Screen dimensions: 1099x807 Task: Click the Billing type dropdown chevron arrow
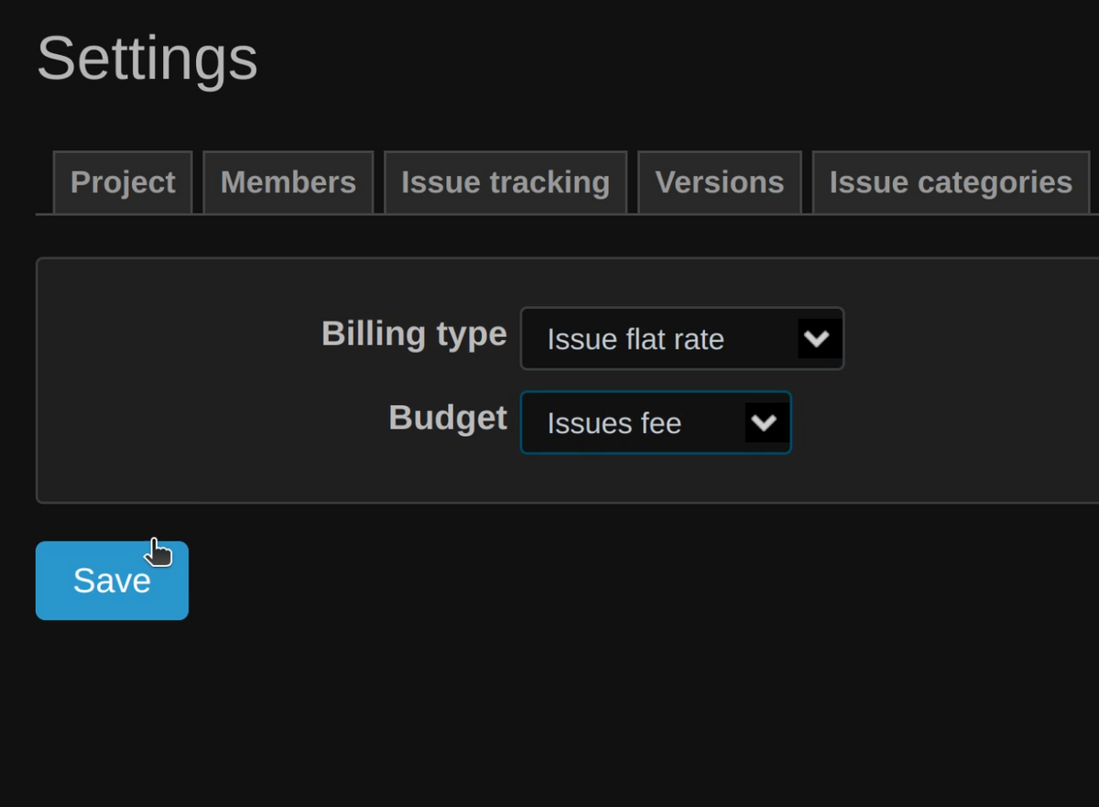[818, 338]
